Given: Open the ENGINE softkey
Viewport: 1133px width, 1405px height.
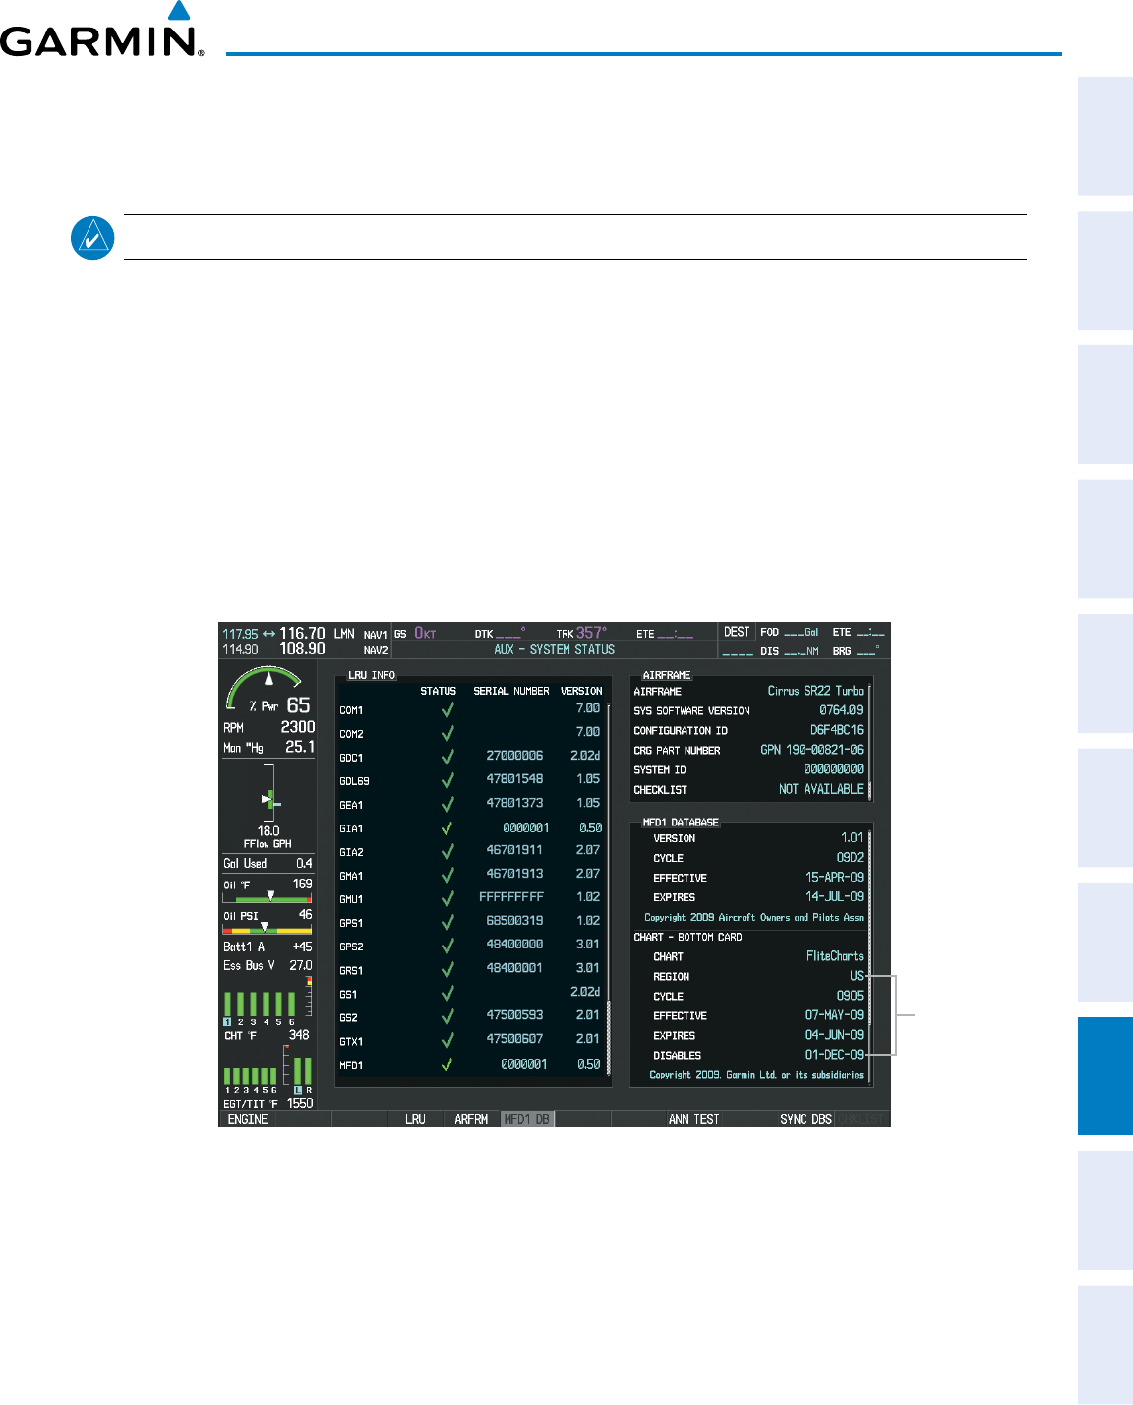Looking at the screenshot, I should pos(248,1119).
